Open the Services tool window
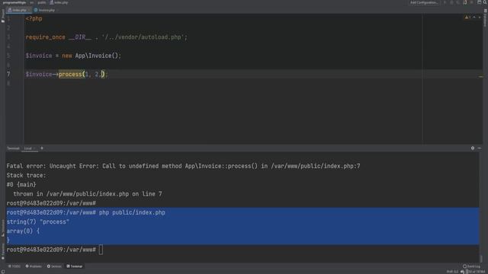 click(54, 266)
